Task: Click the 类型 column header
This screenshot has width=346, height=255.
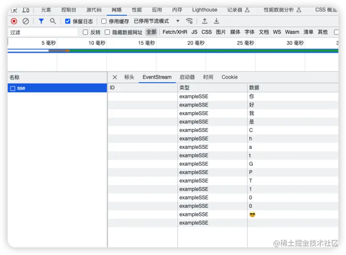Action: [212, 88]
